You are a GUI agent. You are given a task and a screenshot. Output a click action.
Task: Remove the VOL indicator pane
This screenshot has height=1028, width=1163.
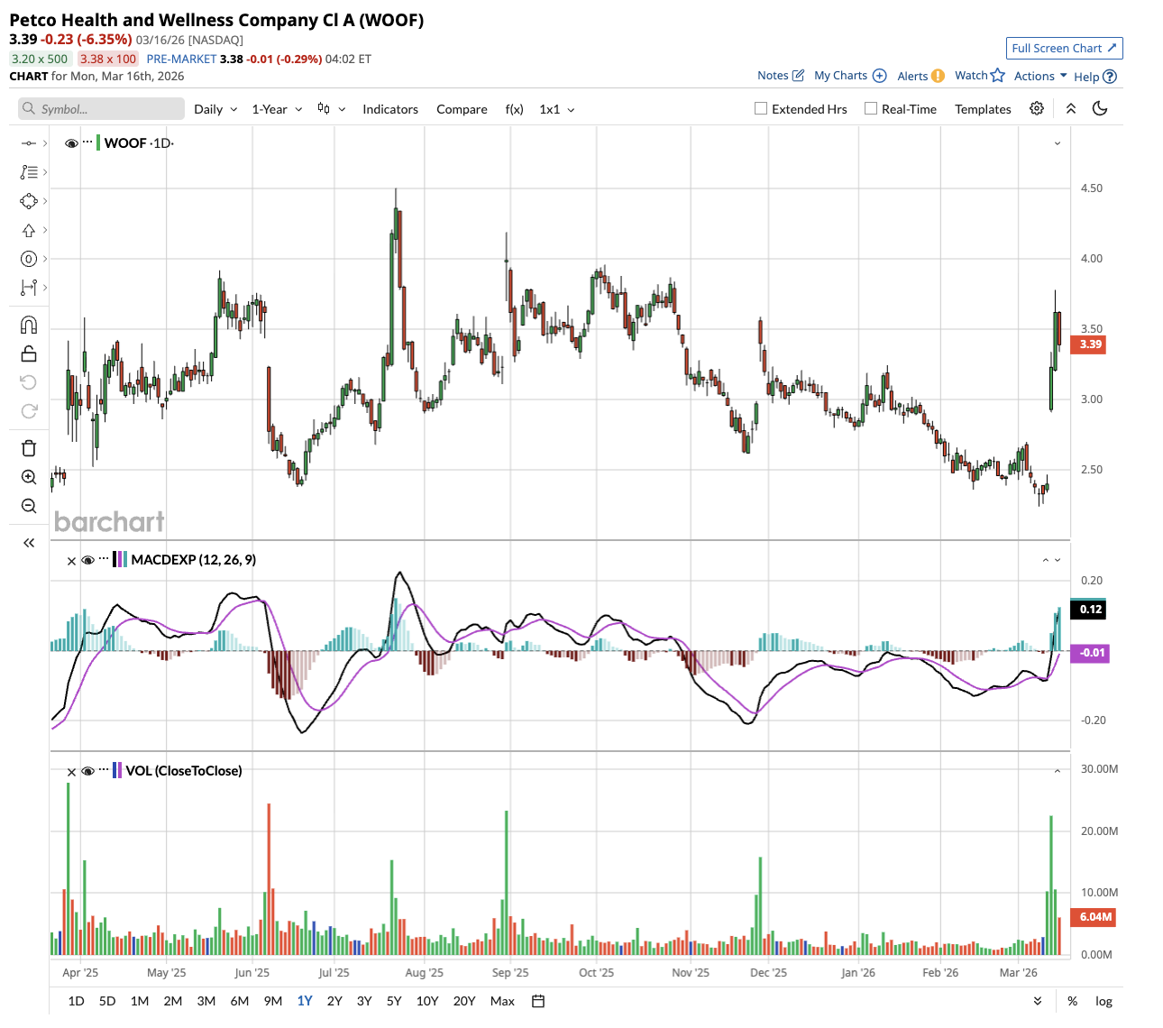tap(72, 772)
